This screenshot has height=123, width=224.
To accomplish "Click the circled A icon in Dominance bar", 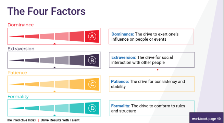I will (92, 37).
